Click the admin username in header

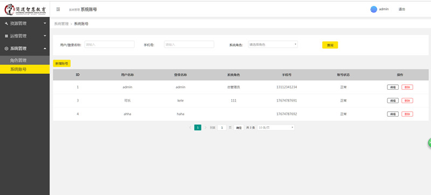[x=384, y=9]
